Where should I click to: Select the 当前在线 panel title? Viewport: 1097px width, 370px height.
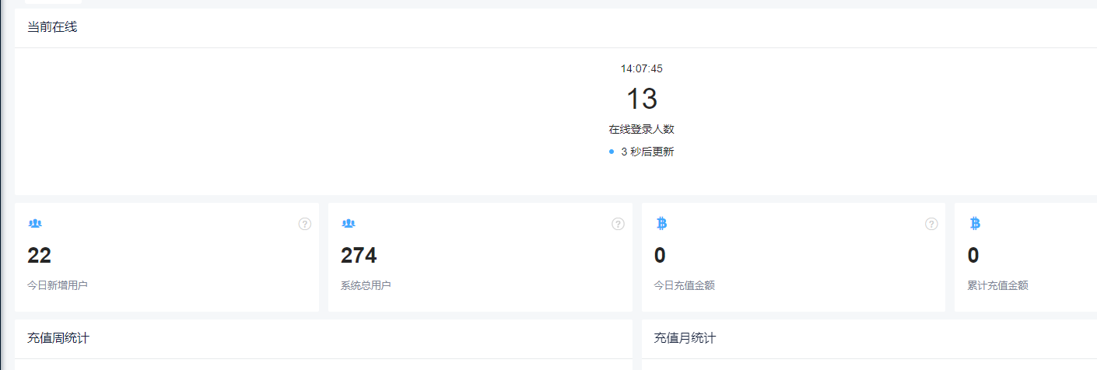point(52,27)
